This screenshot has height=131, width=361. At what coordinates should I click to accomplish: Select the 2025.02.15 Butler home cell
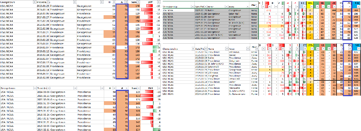click(x=217, y=10)
